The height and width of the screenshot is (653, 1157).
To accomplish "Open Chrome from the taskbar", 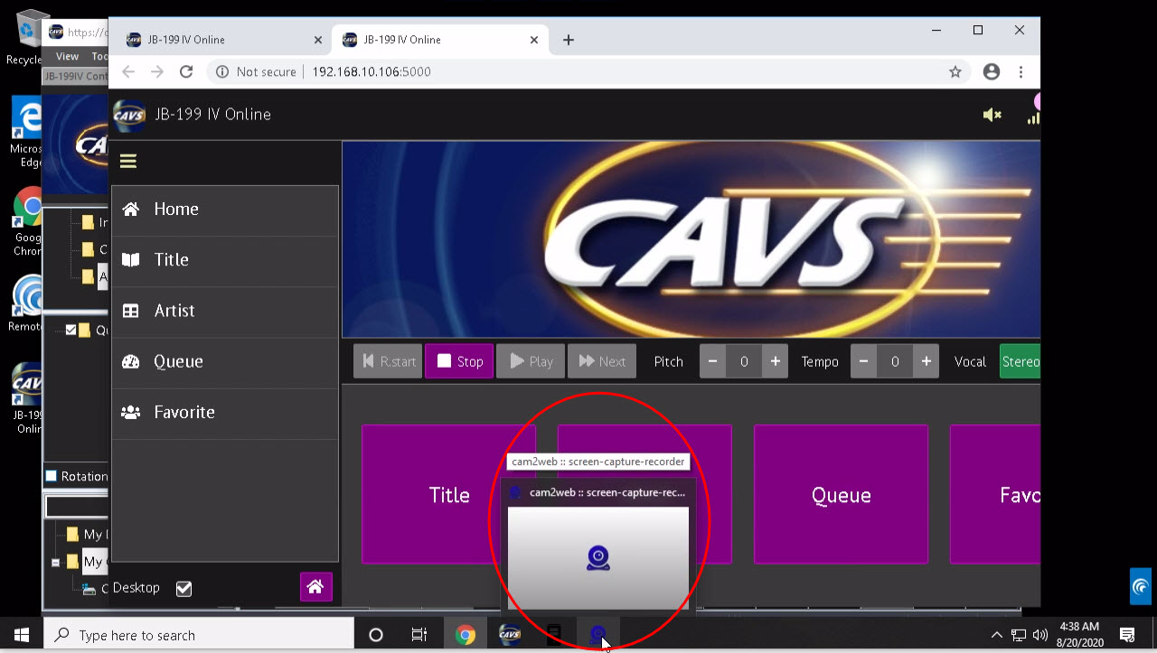I will (466, 635).
